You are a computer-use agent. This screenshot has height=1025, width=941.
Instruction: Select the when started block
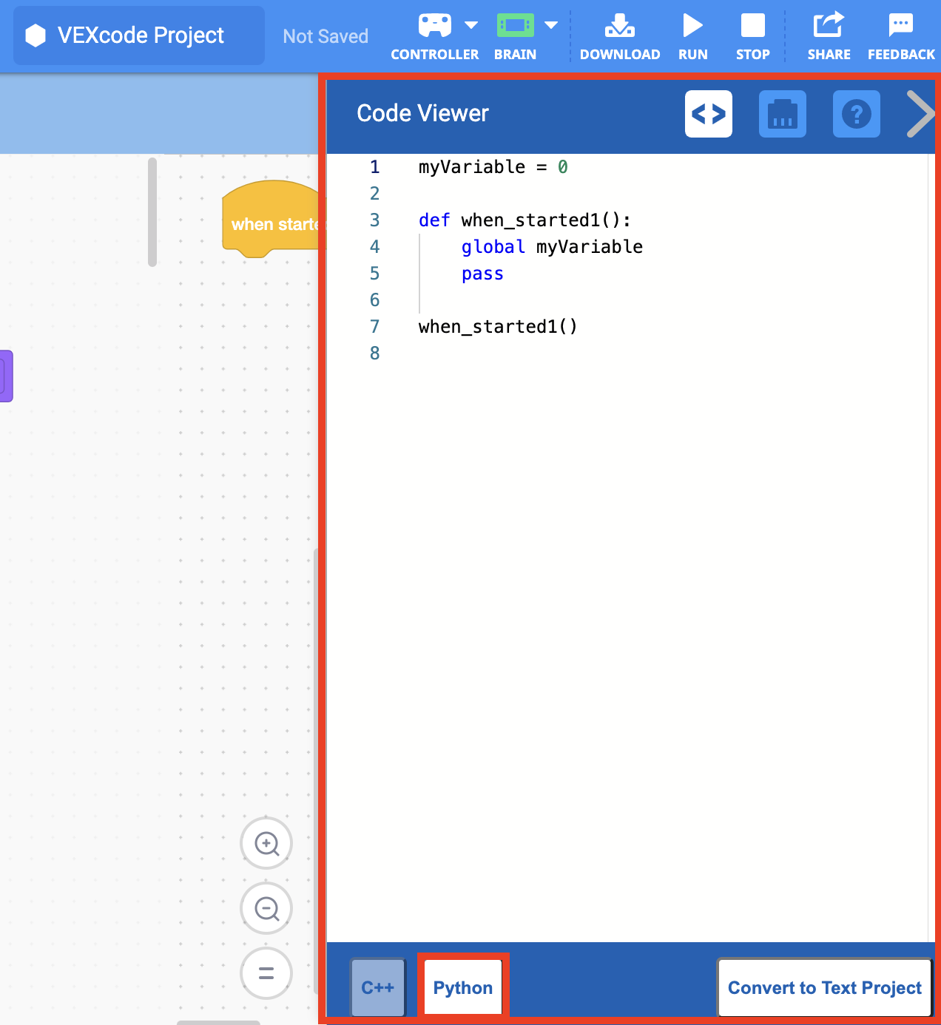(274, 223)
